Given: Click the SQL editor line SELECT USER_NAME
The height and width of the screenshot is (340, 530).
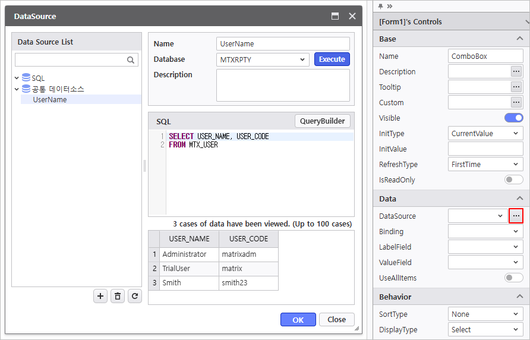Looking at the screenshot, I should [x=260, y=136].
